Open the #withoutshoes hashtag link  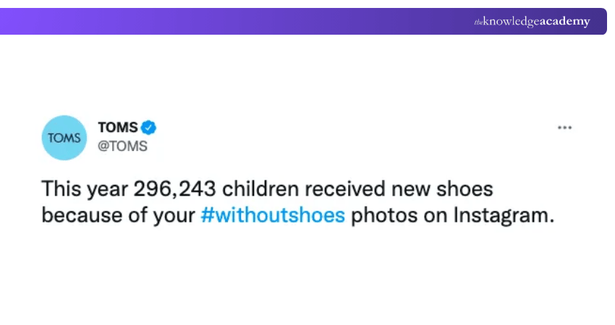tap(272, 215)
